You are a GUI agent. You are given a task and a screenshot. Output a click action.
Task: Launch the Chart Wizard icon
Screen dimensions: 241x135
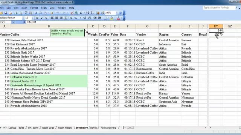98,13
